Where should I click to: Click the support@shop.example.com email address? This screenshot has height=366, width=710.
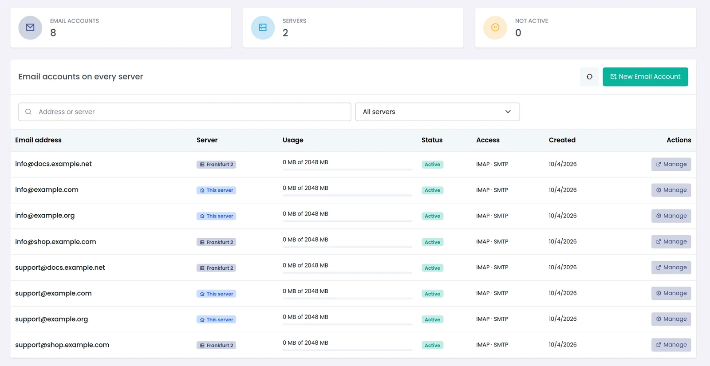pos(62,345)
